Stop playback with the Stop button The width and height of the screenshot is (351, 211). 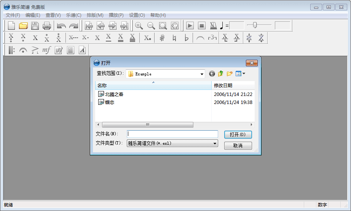pos(202,26)
